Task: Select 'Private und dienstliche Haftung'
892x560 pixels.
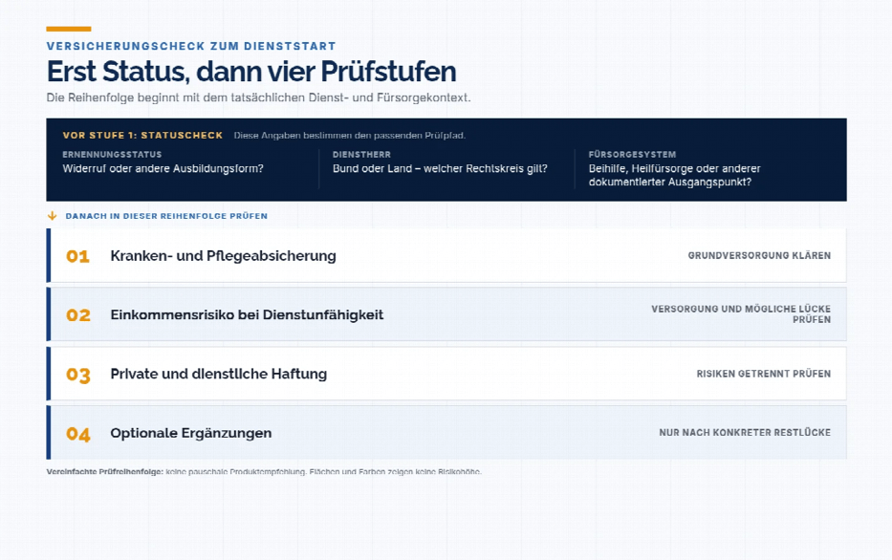Action: [x=218, y=374]
